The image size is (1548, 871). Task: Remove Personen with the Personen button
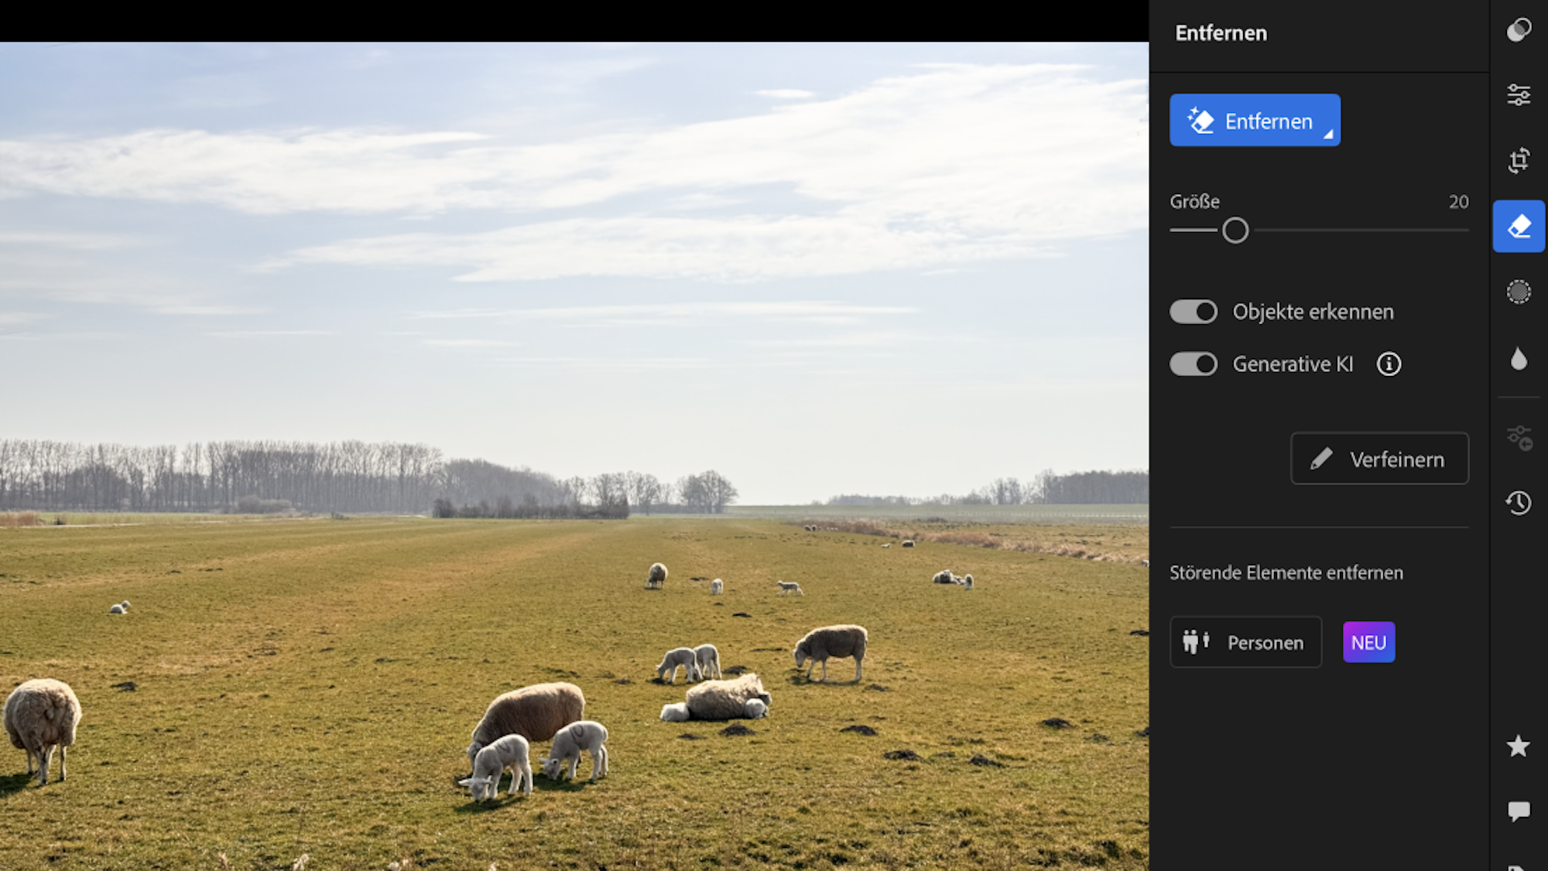[x=1245, y=642]
